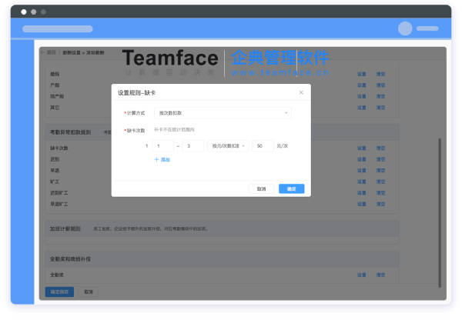This screenshot has height=320, width=462.
Task: Click 清空 link in 缺卡次数 row
Action: [380, 148]
